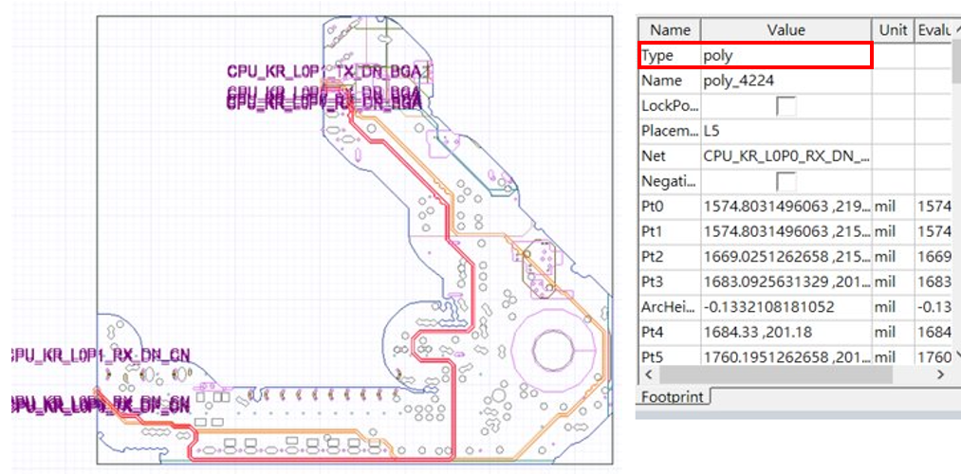
Task: Click the horizontal scrollbar left arrow
Action: point(648,374)
